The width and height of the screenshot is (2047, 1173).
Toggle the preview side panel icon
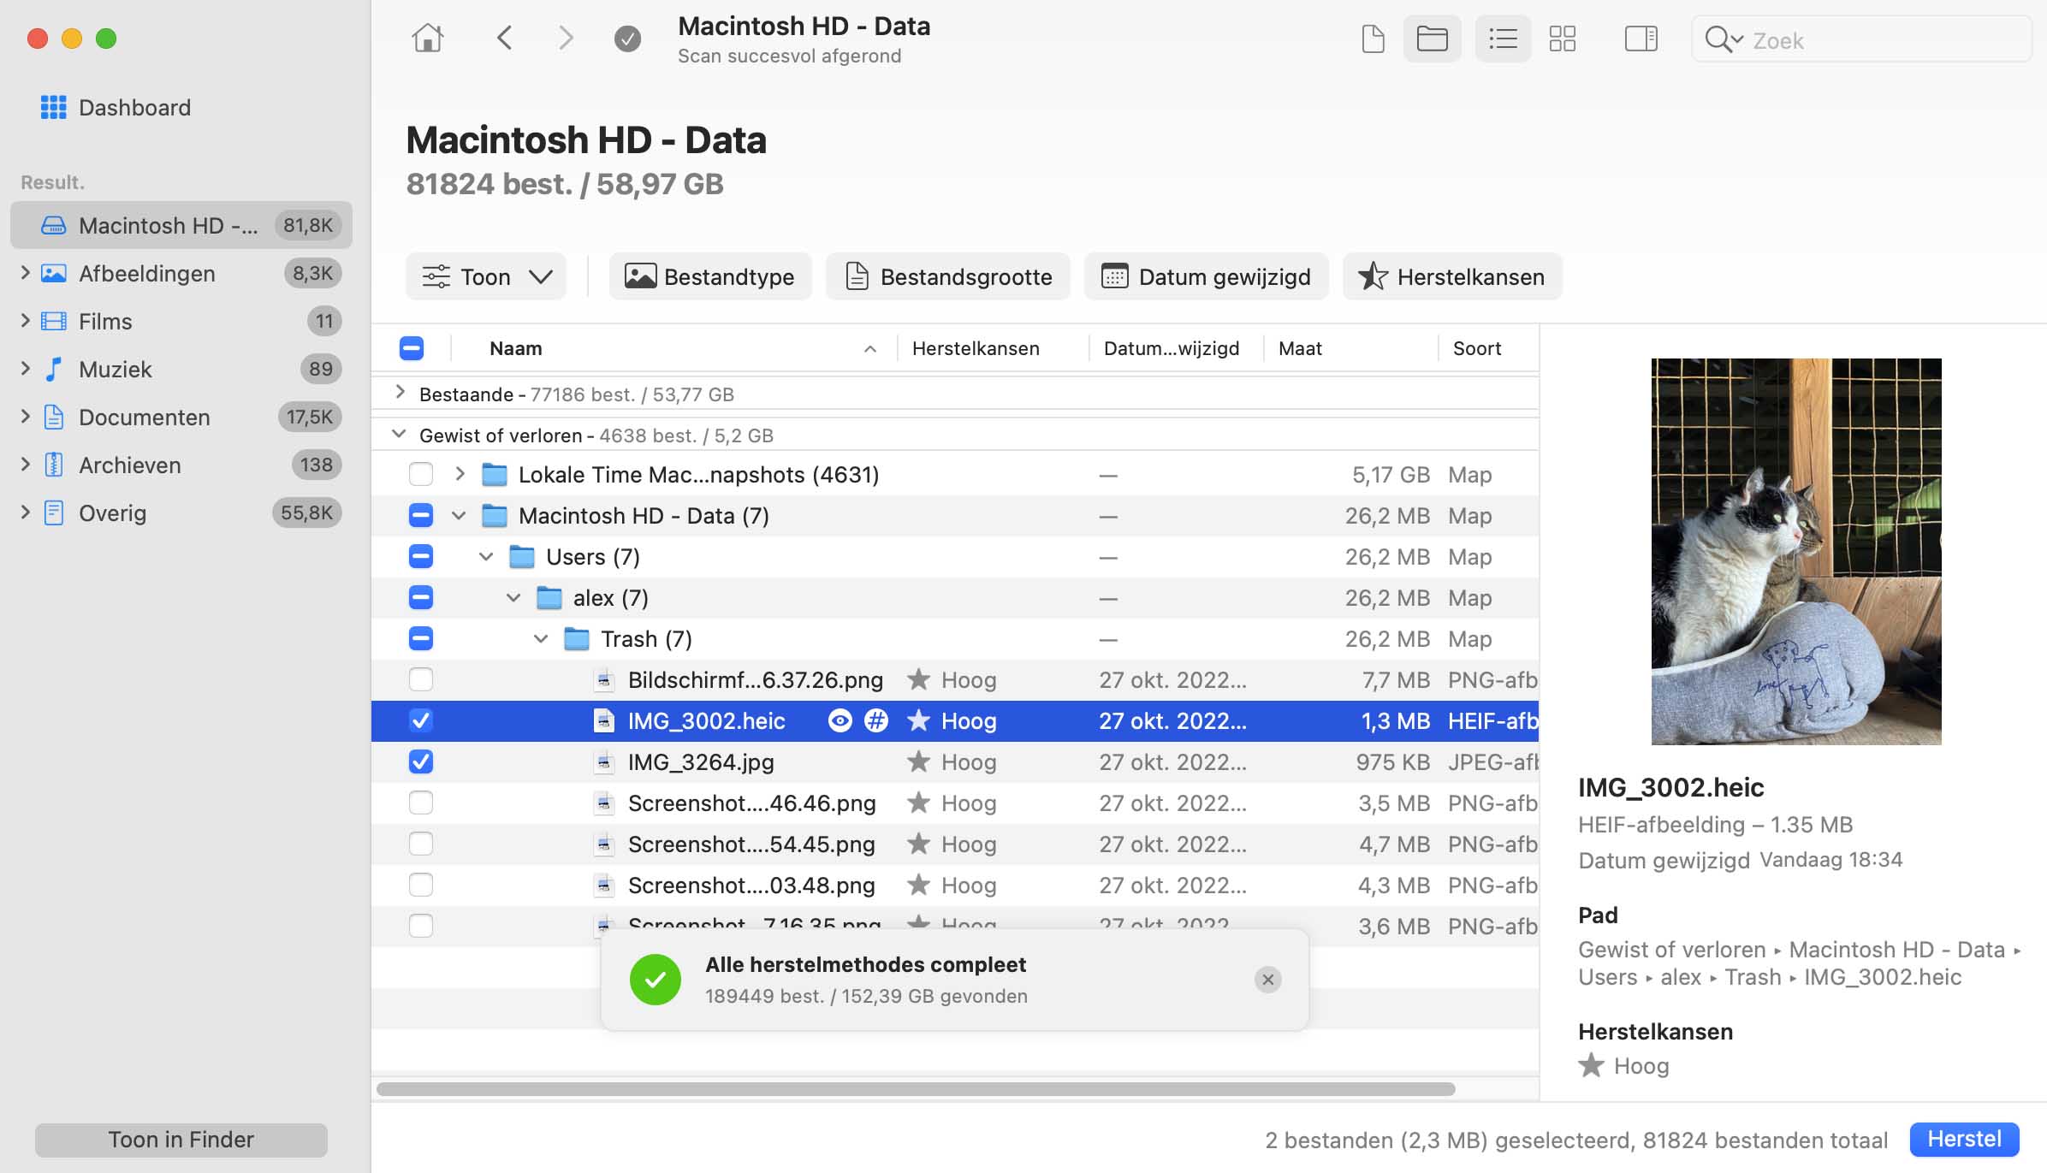[1641, 39]
